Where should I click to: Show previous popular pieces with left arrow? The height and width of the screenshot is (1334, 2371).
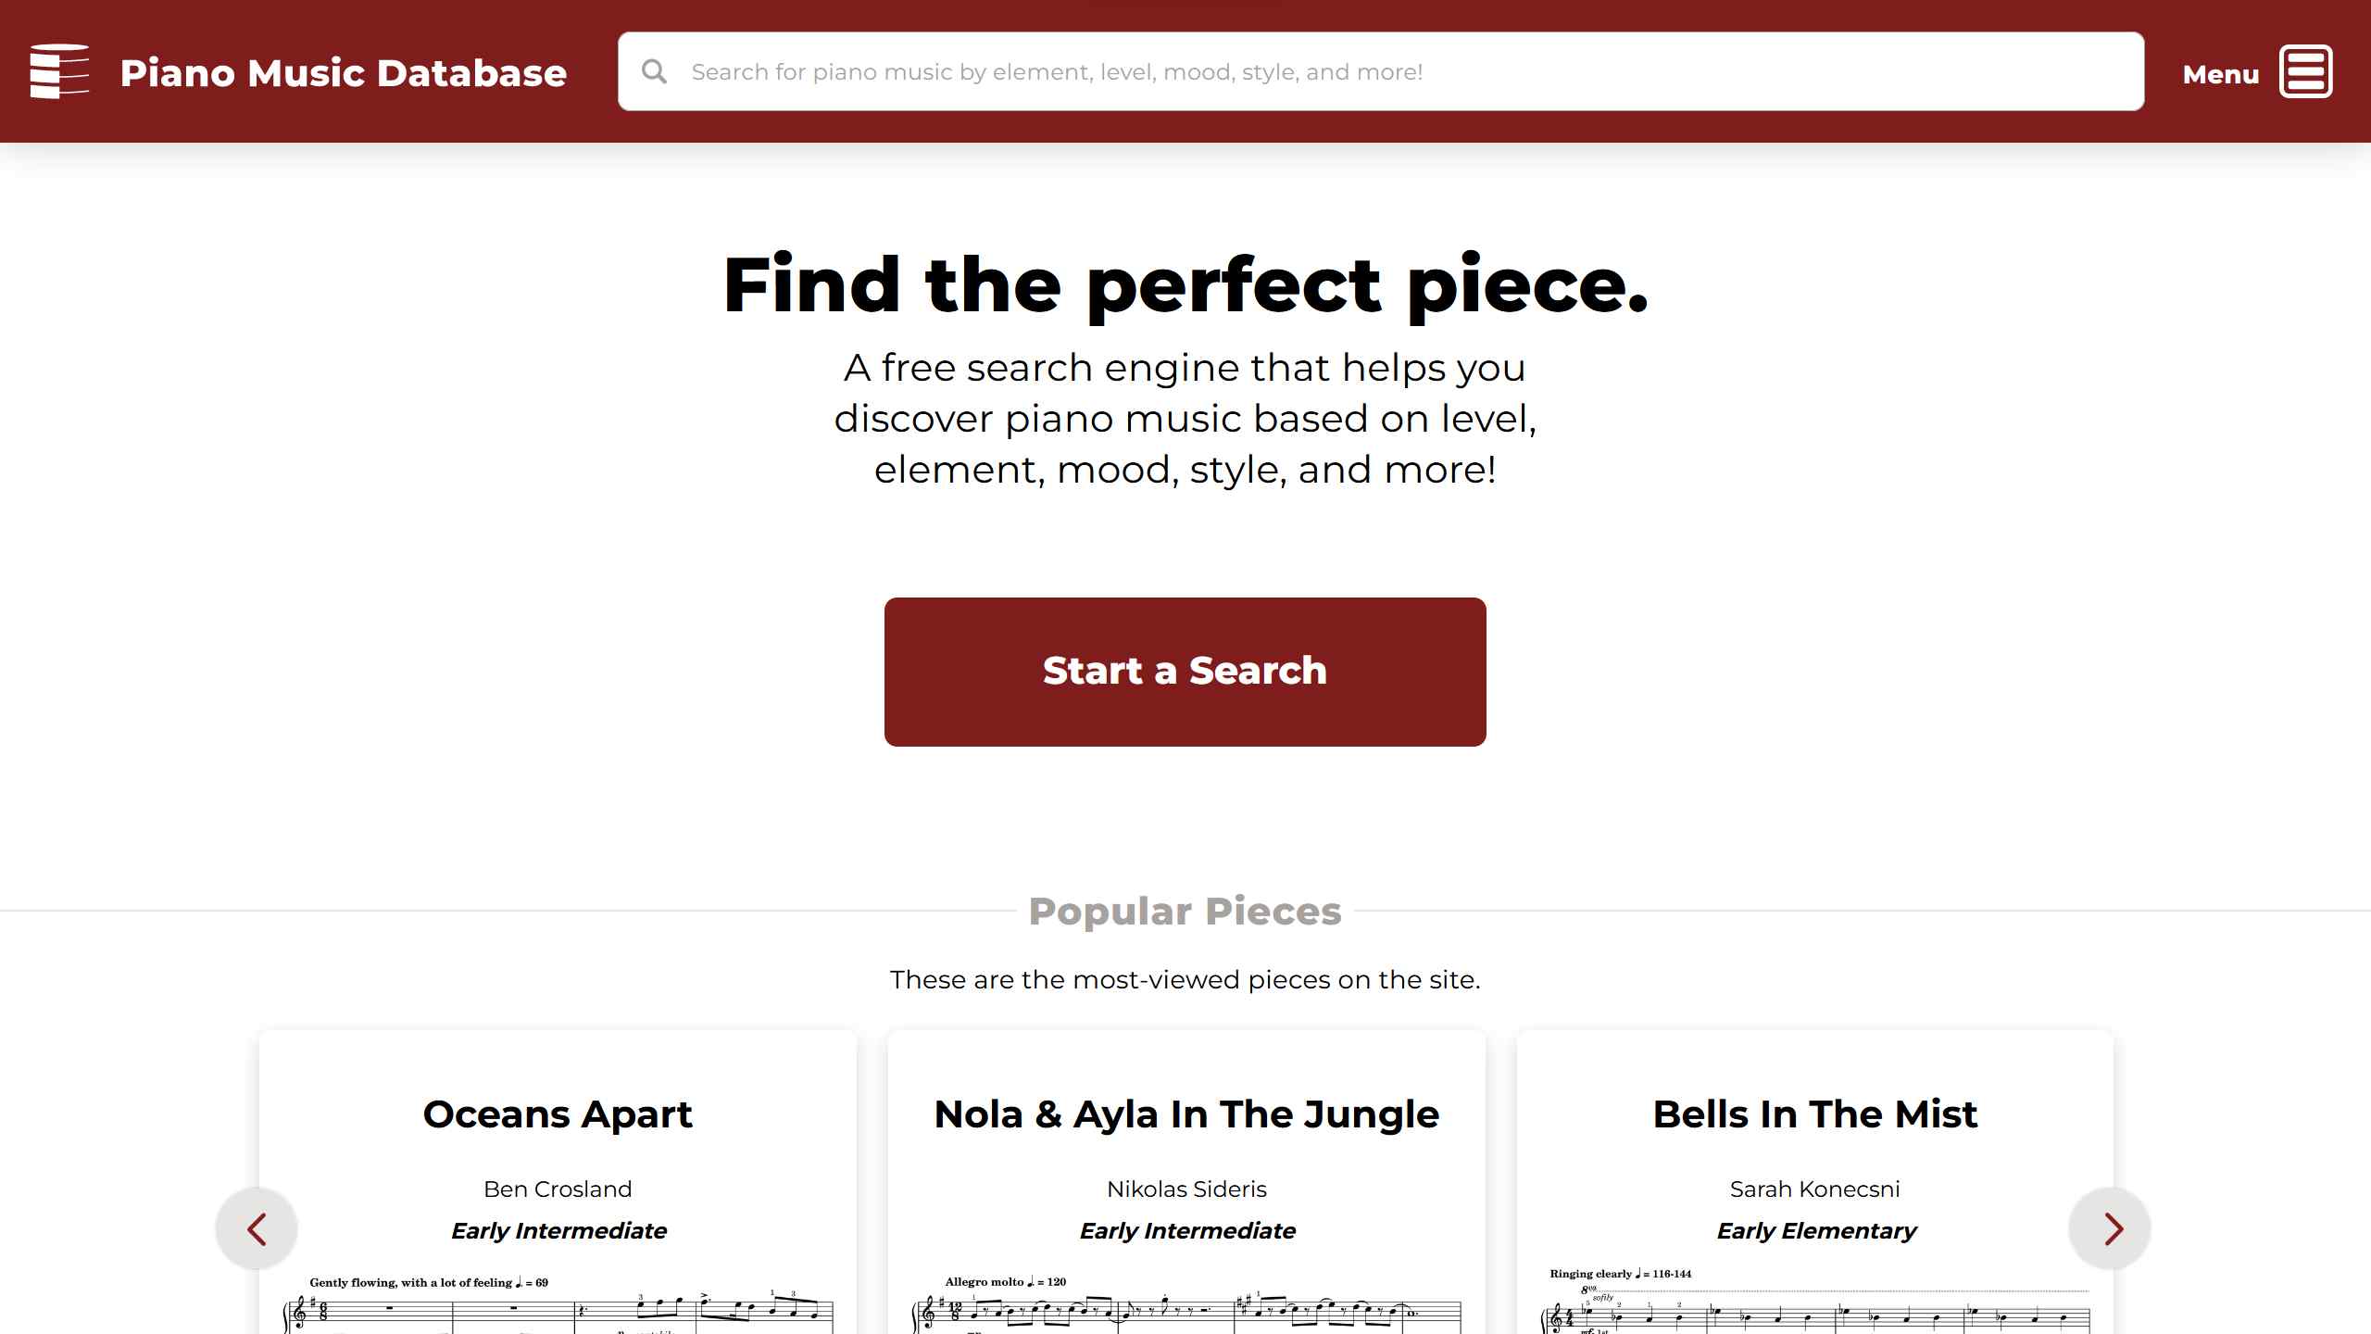[x=257, y=1228]
